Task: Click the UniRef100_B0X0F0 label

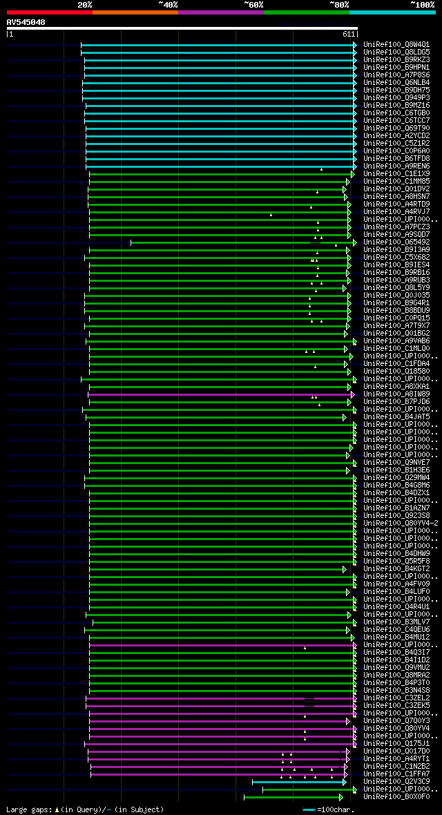Action: [396, 796]
